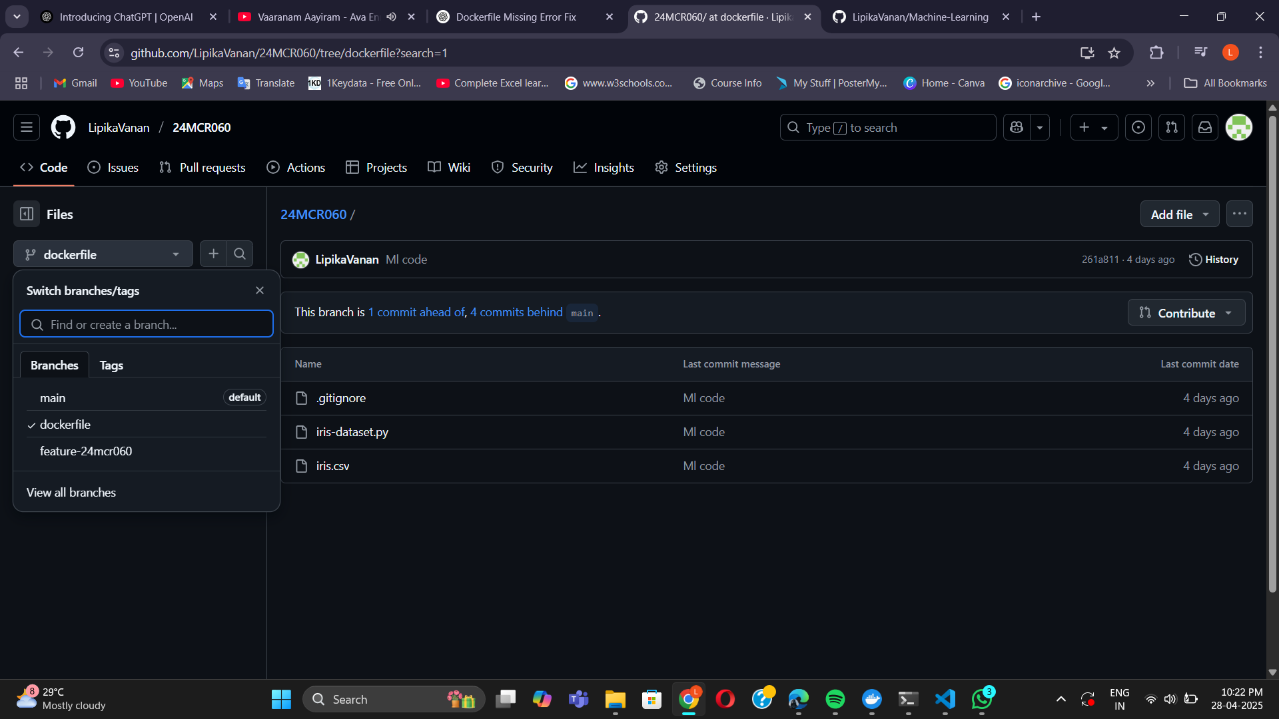The height and width of the screenshot is (719, 1279).
Task: Open Windows Start menu
Action: click(x=282, y=699)
